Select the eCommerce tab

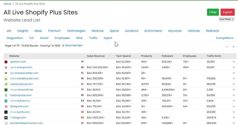[153, 31]
